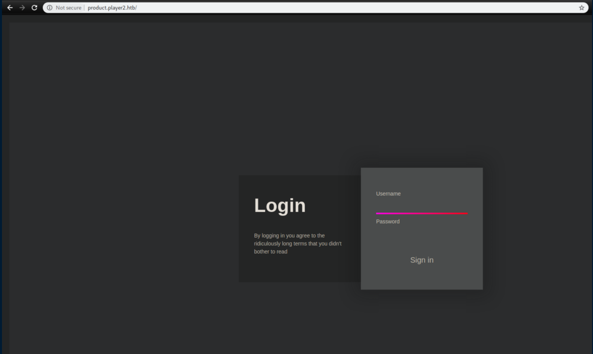
Task: Click the "By logging in you agree" line
Action: click(x=289, y=236)
